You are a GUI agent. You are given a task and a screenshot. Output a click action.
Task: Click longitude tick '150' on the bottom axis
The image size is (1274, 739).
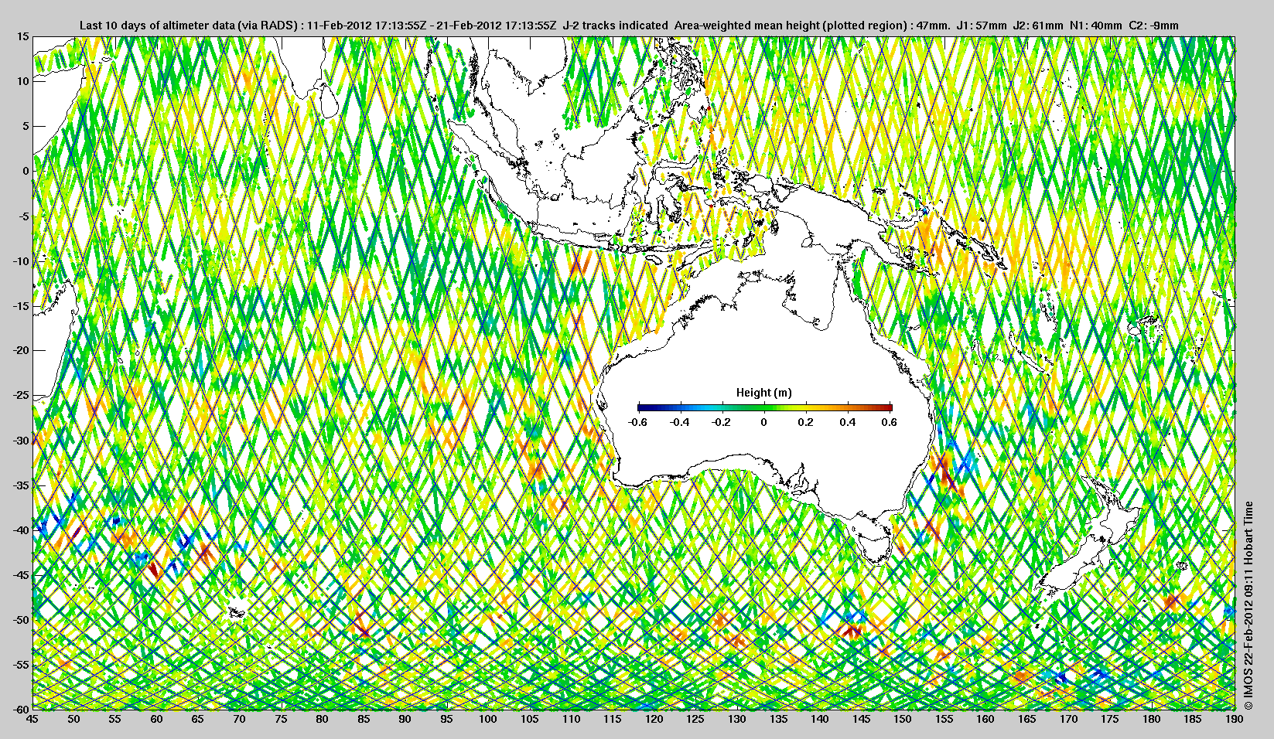(x=902, y=719)
